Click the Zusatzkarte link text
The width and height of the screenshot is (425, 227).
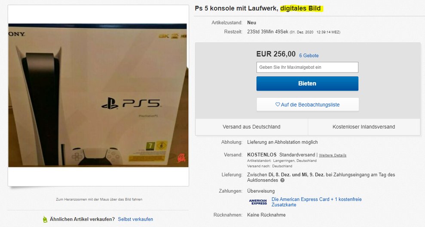pos(284,205)
